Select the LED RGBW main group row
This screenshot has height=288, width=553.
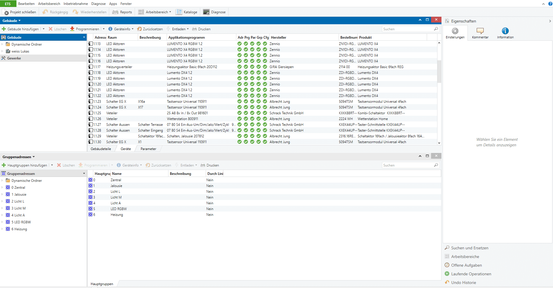point(264,209)
